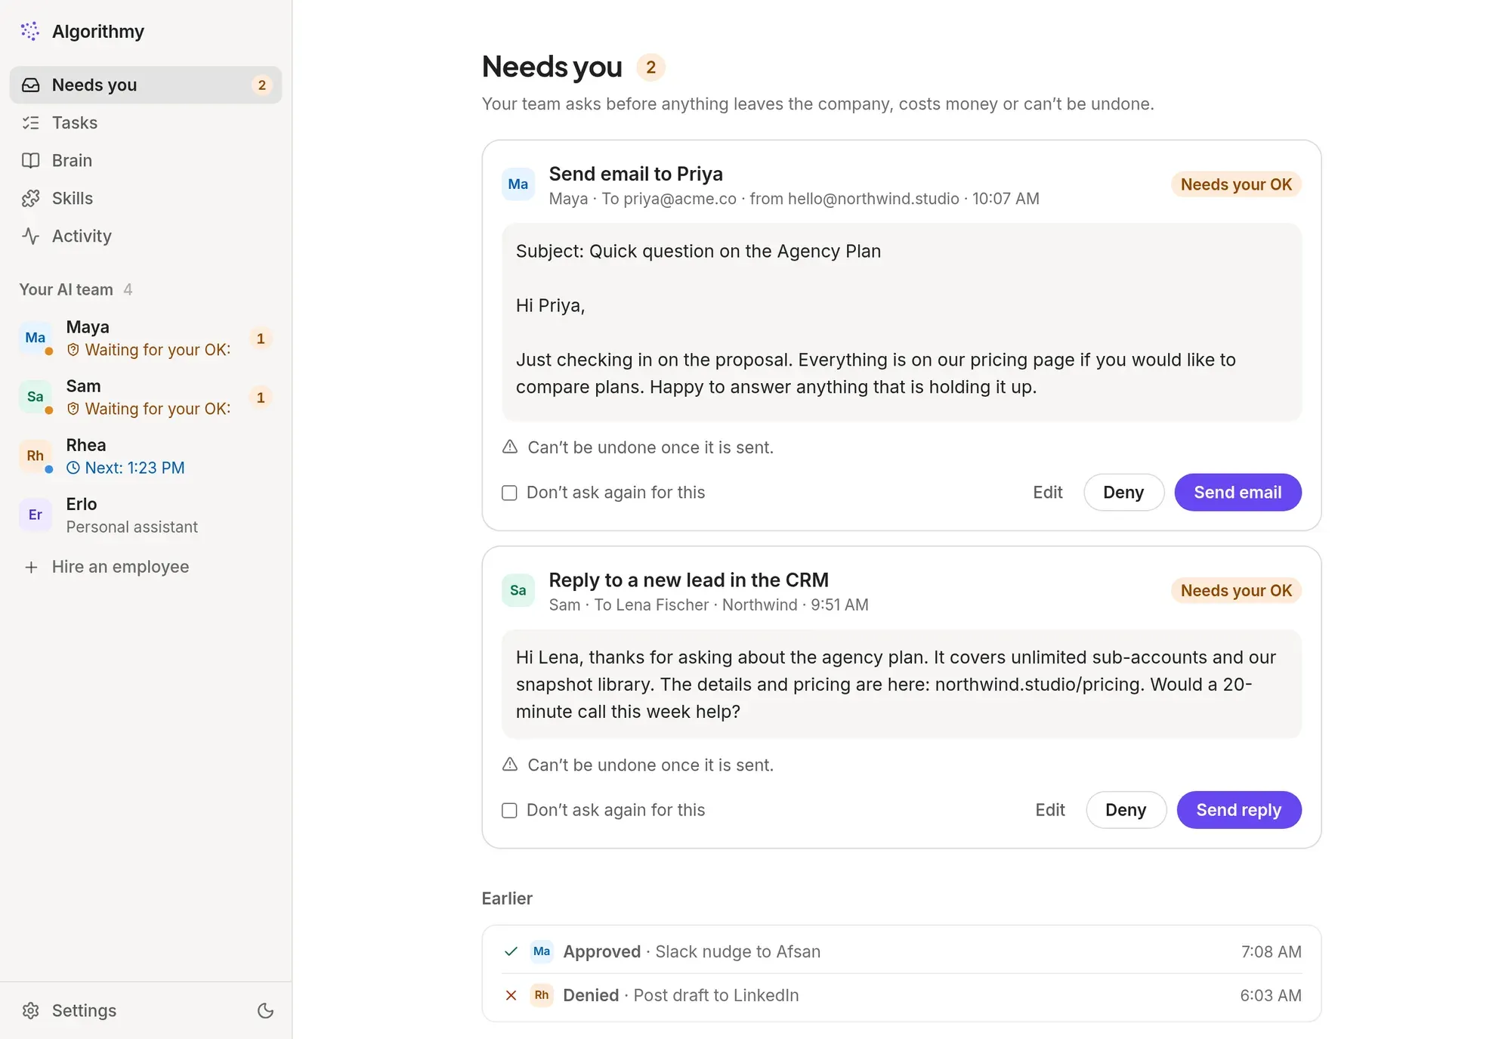Click the Tasks checklist icon
Screen dimensions: 1511x1039
(30, 122)
